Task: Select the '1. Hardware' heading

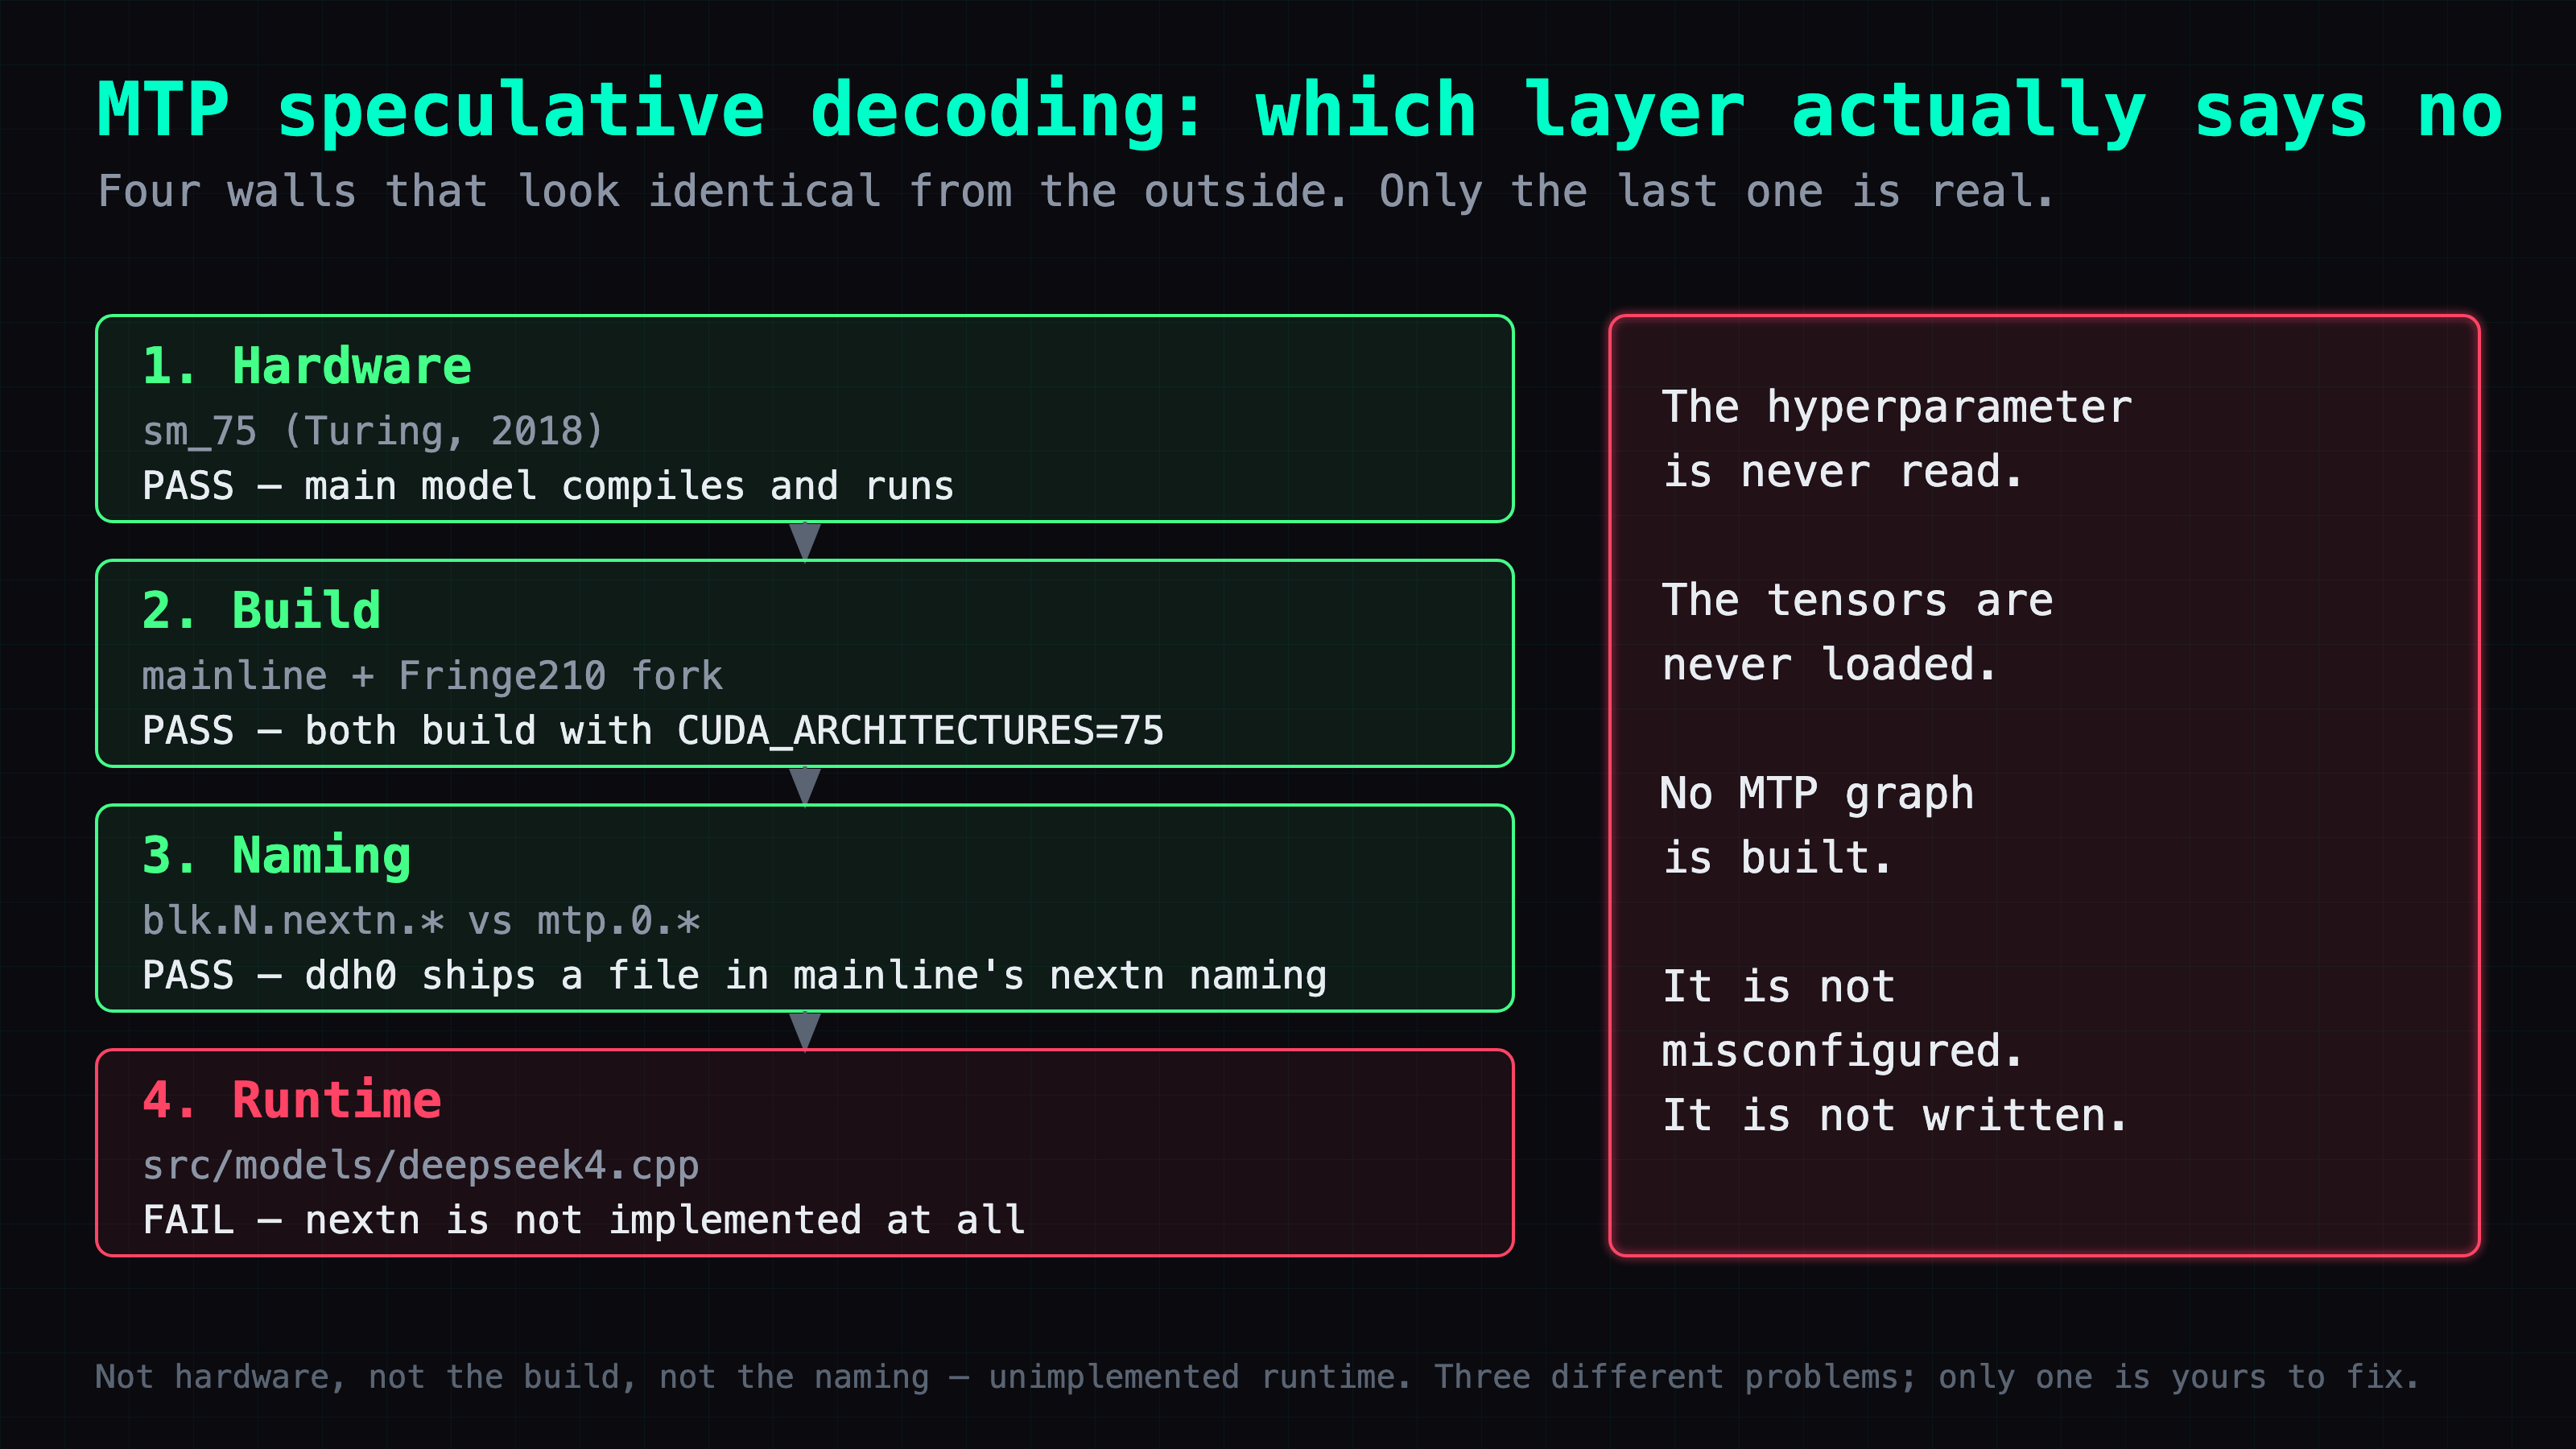Action: (x=306, y=366)
